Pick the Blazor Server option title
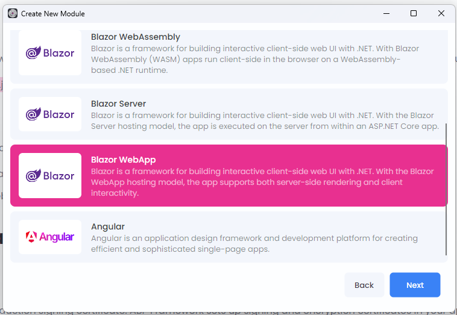Image resolution: width=457 pixels, height=315 pixels. (118, 104)
